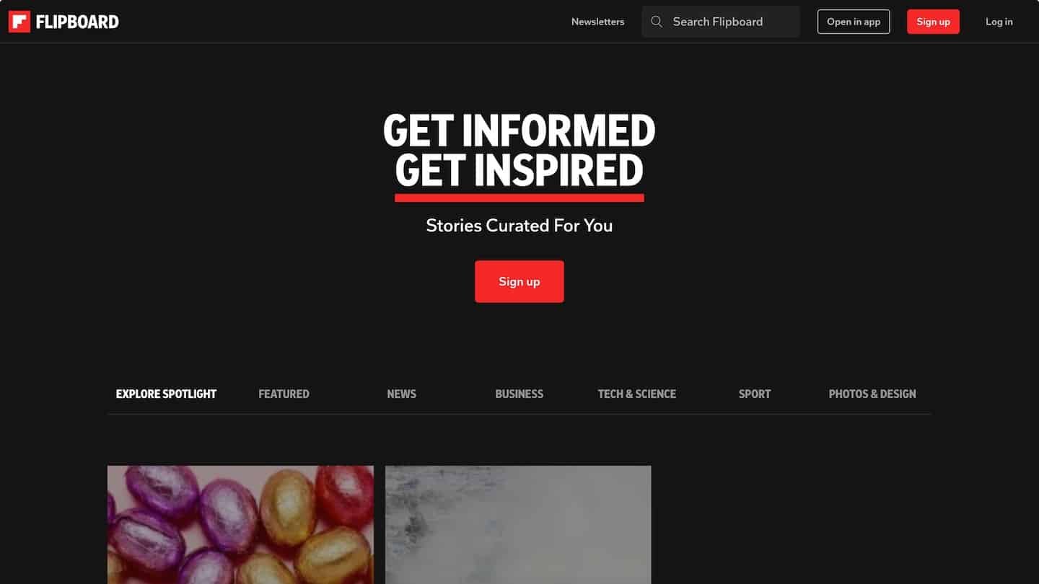1039x584 pixels.
Task: Select the Sport tab
Action: coord(755,394)
